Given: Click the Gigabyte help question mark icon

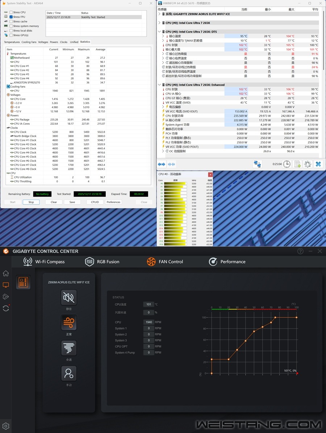Looking at the screenshot, I should coord(300,251).
